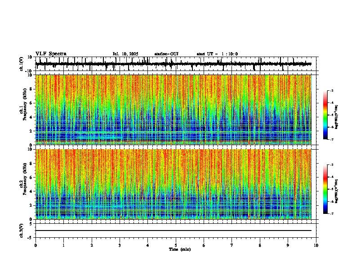Screen dimensions: 356x275
Task: Click the '5' tick on ch.3(V) axis
Action: click(31, 224)
